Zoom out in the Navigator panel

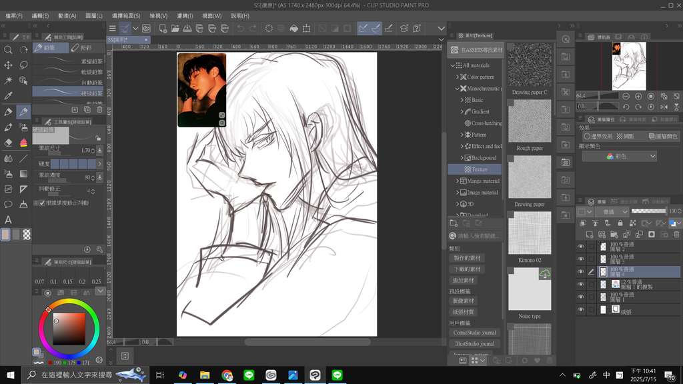click(x=626, y=96)
